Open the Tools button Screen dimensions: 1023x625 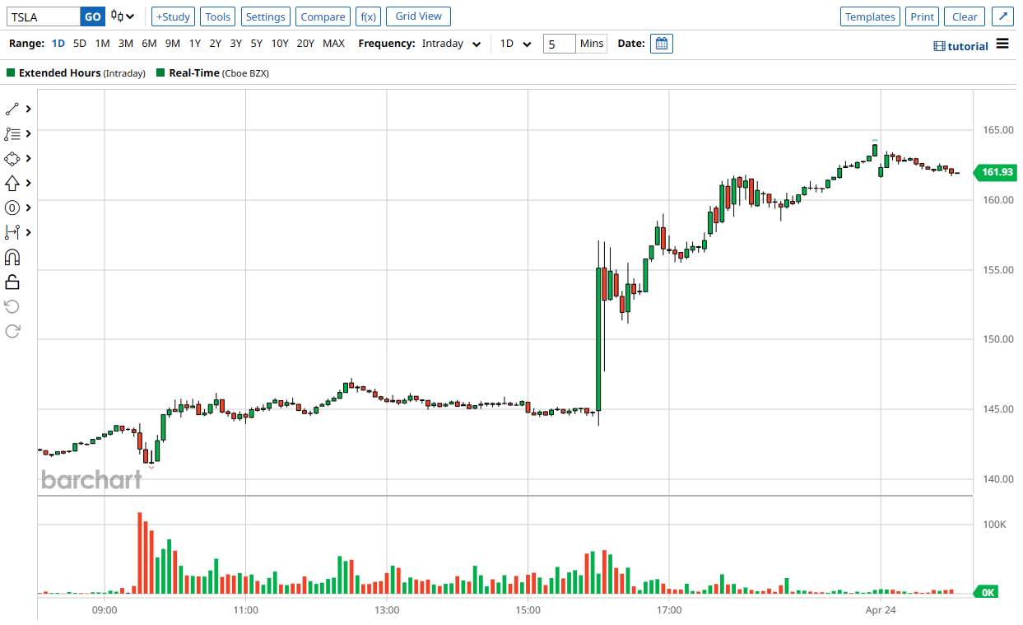pyautogui.click(x=218, y=16)
